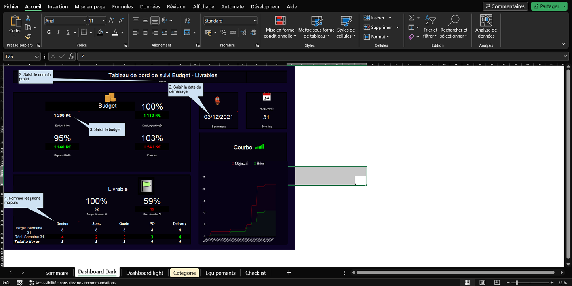Image resolution: width=572 pixels, height=286 pixels.
Task: Toggle italic formatting with I button
Action: click(x=58, y=32)
